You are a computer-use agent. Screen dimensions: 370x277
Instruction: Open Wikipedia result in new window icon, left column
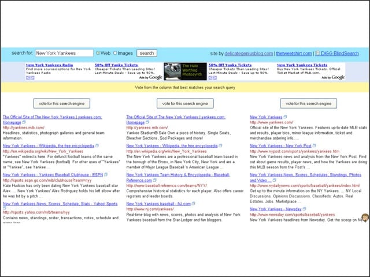click(x=97, y=145)
